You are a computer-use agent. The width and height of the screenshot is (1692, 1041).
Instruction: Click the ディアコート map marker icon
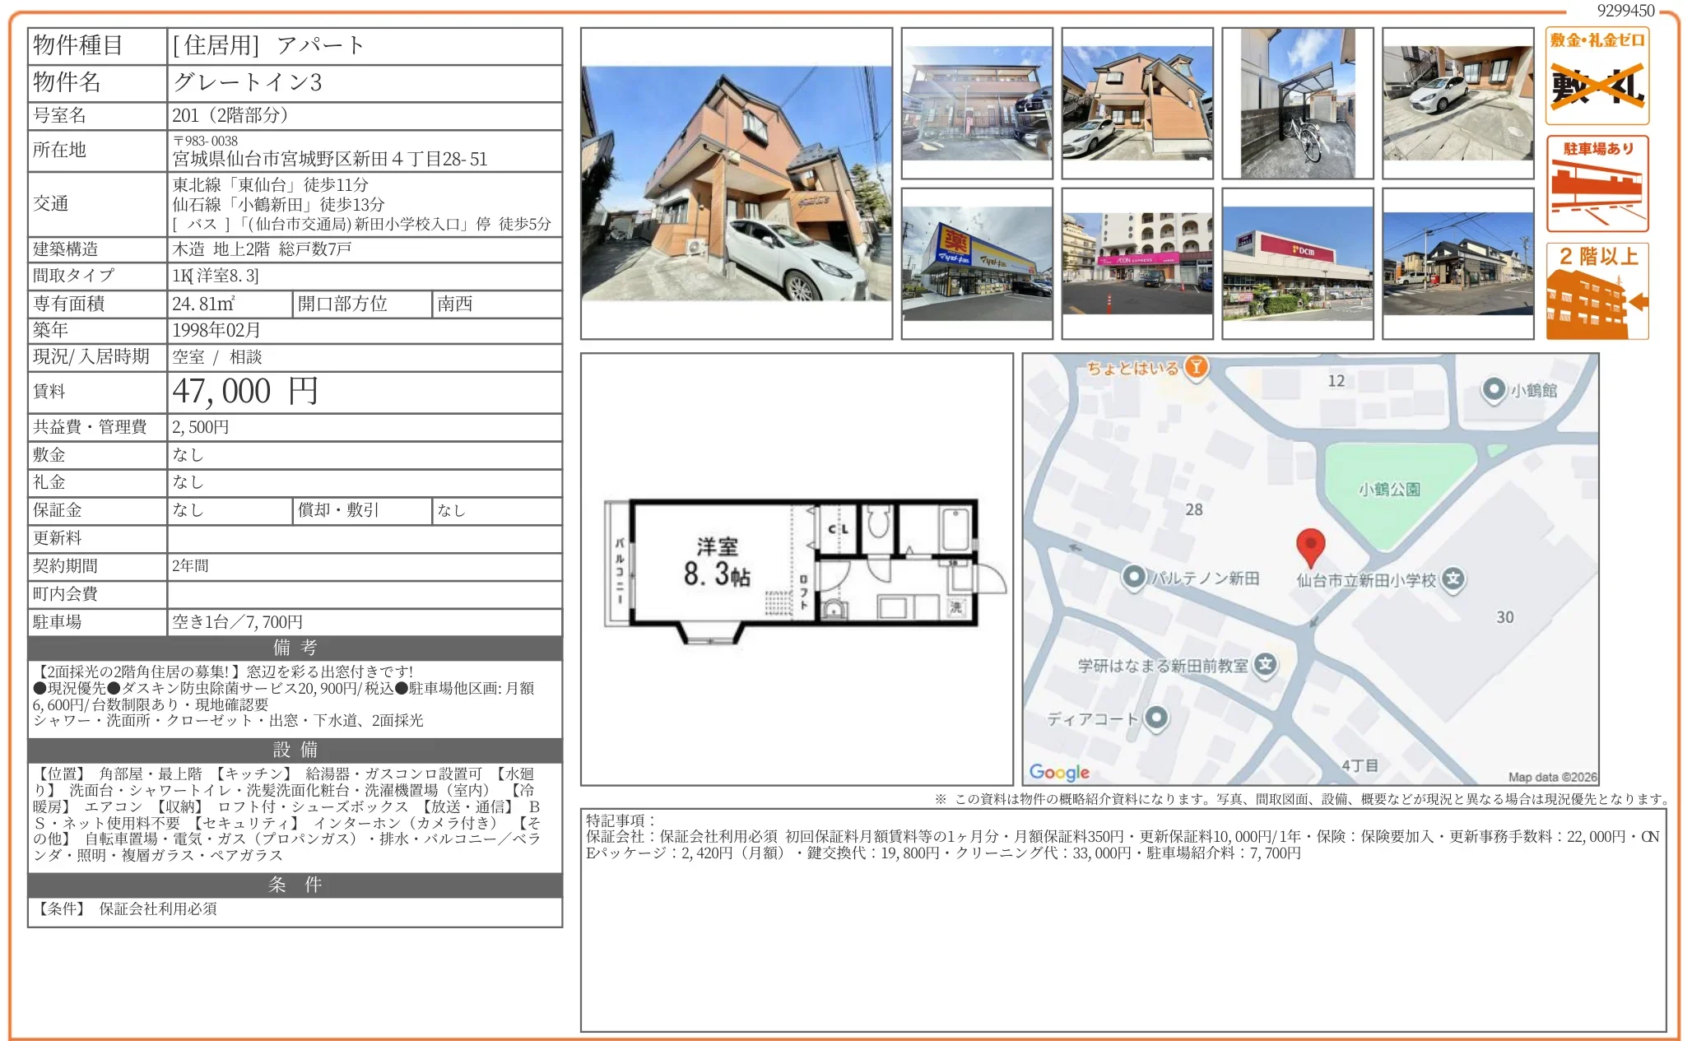pos(1156,718)
